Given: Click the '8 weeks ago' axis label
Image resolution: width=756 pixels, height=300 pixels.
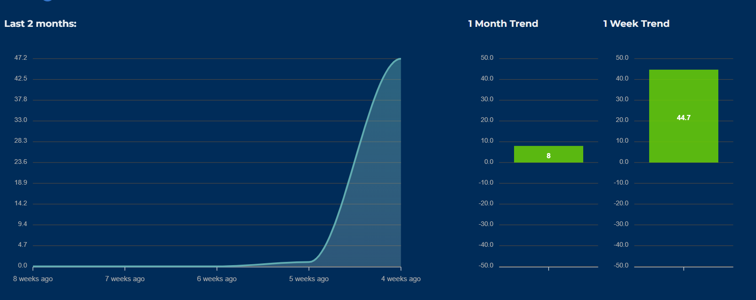Looking at the screenshot, I should click(x=33, y=279).
